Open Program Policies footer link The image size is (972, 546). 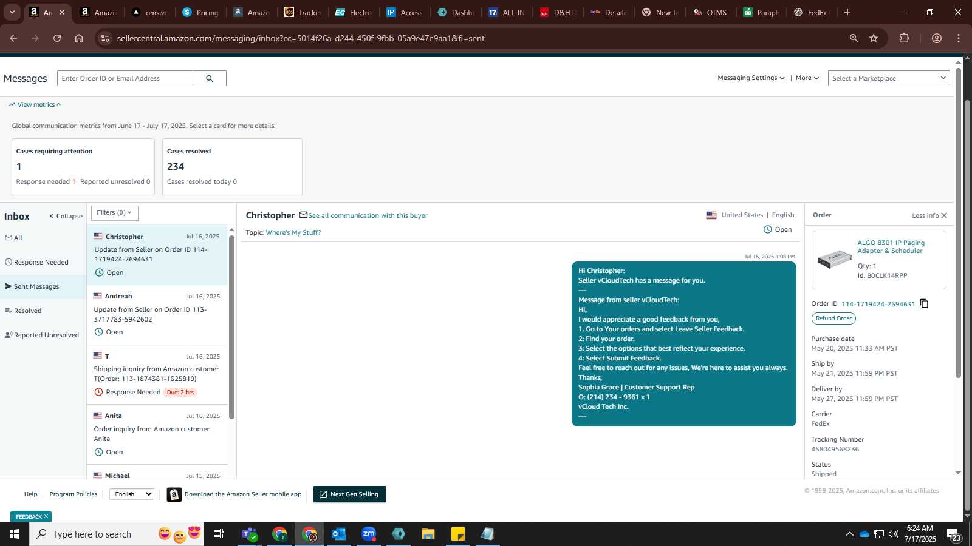click(x=74, y=494)
